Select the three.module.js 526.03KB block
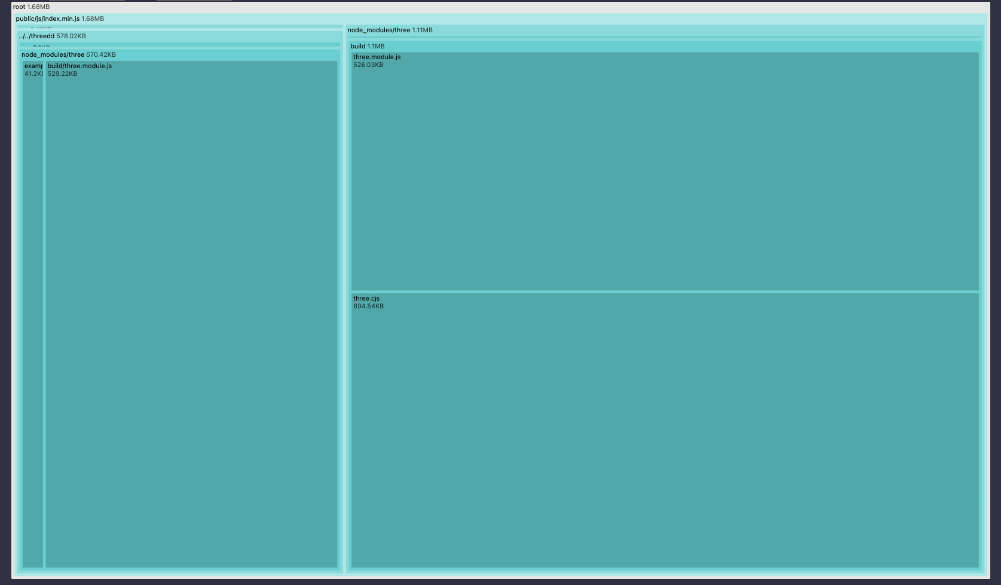Viewport: 1001px width, 585px height. (665, 171)
